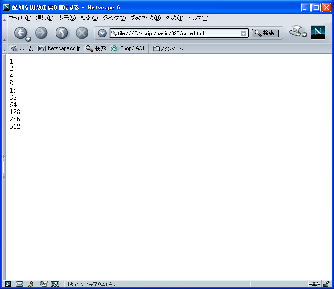Open Navigator from the status bar N icon
The height and width of the screenshot is (289, 334).
coord(8,284)
